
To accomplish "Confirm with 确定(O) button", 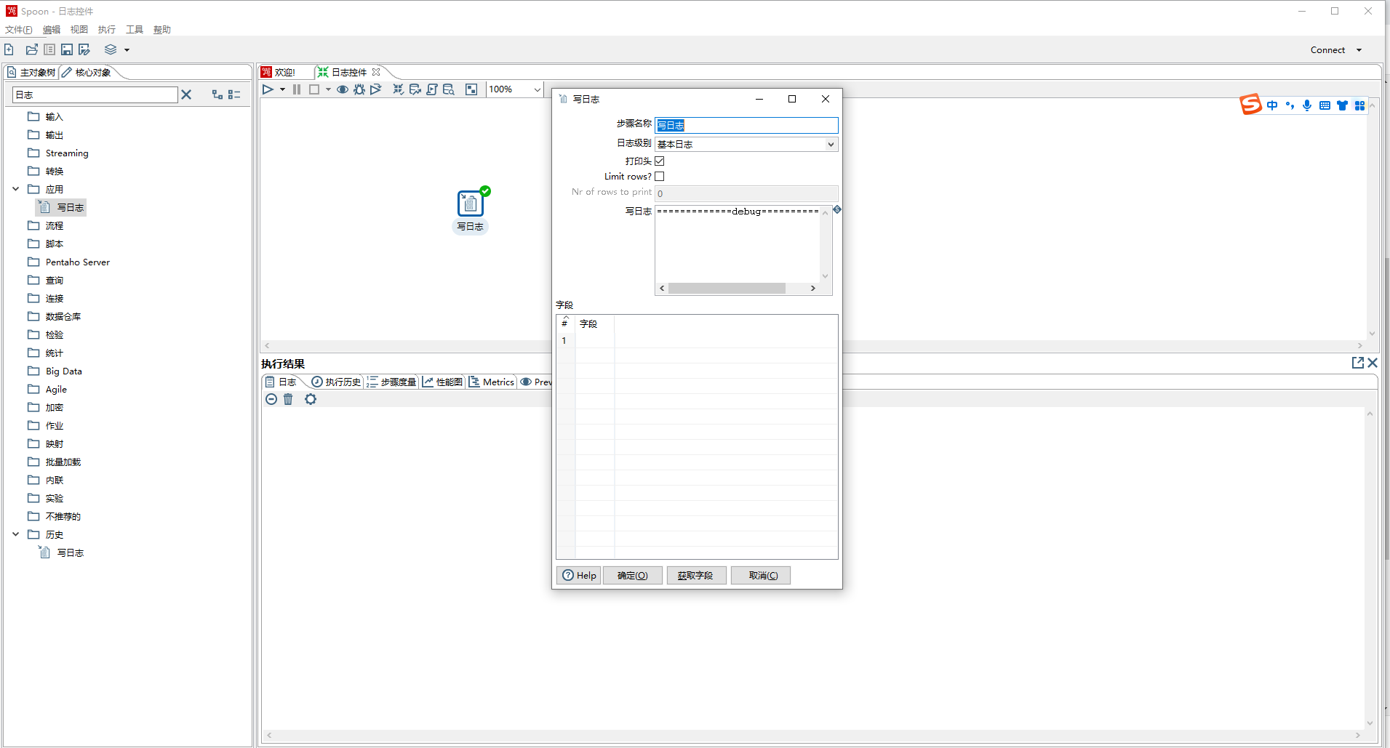I will (x=632, y=575).
